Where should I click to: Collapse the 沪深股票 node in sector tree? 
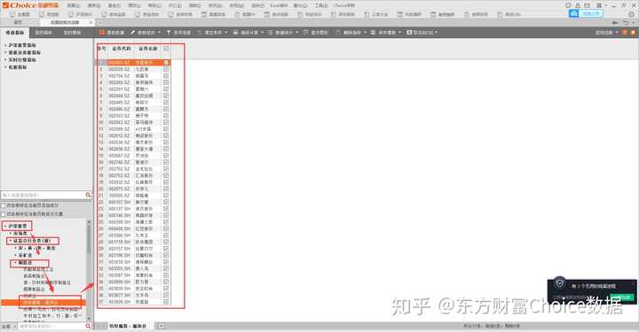click(5, 226)
